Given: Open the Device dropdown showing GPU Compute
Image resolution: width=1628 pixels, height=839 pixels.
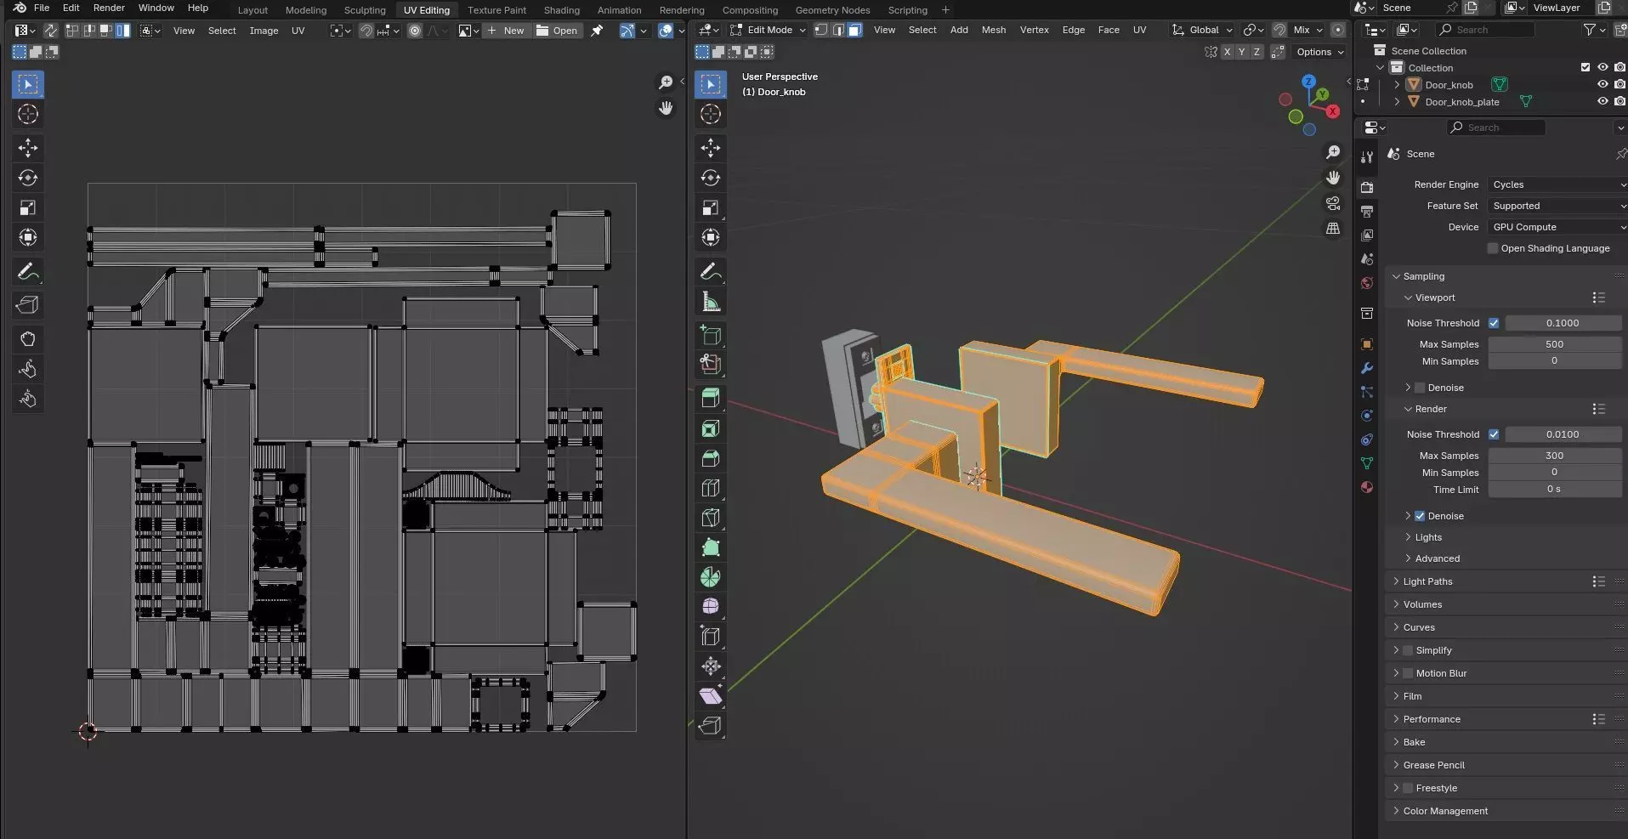Looking at the screenshot, I should click(x=1557, y=227).
